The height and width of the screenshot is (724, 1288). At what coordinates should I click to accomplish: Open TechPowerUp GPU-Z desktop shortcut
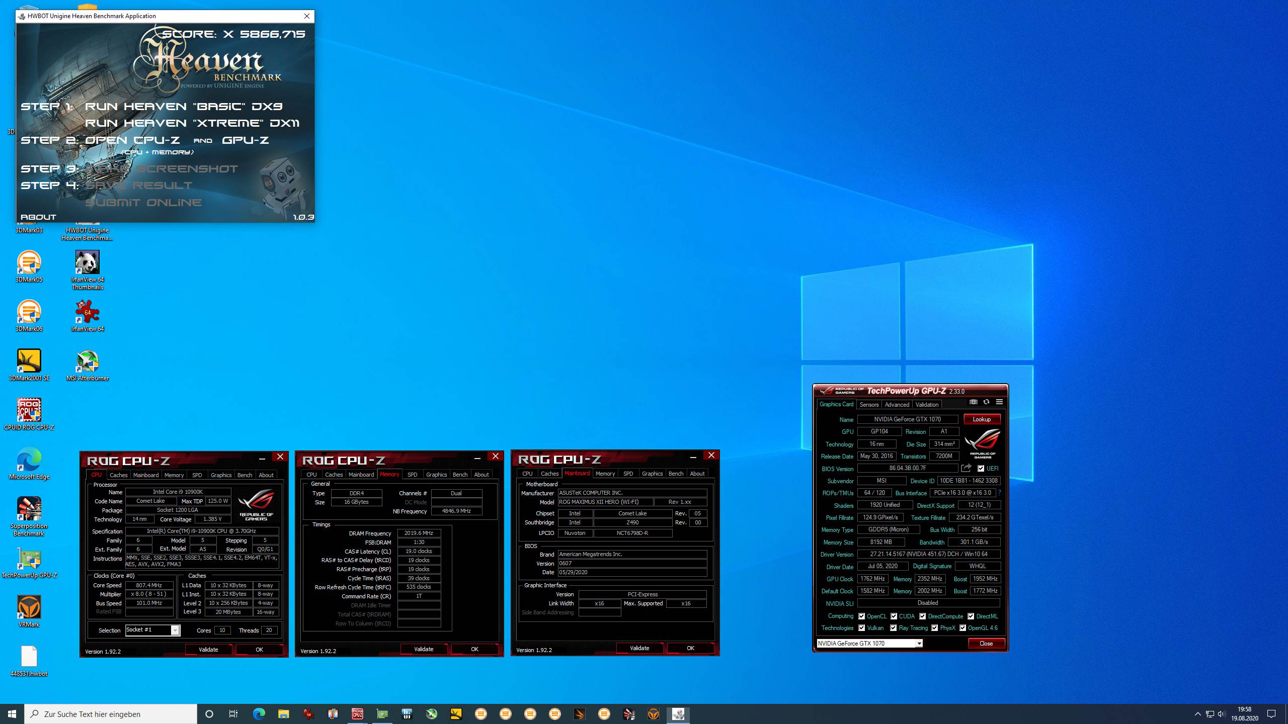[29, 563]
